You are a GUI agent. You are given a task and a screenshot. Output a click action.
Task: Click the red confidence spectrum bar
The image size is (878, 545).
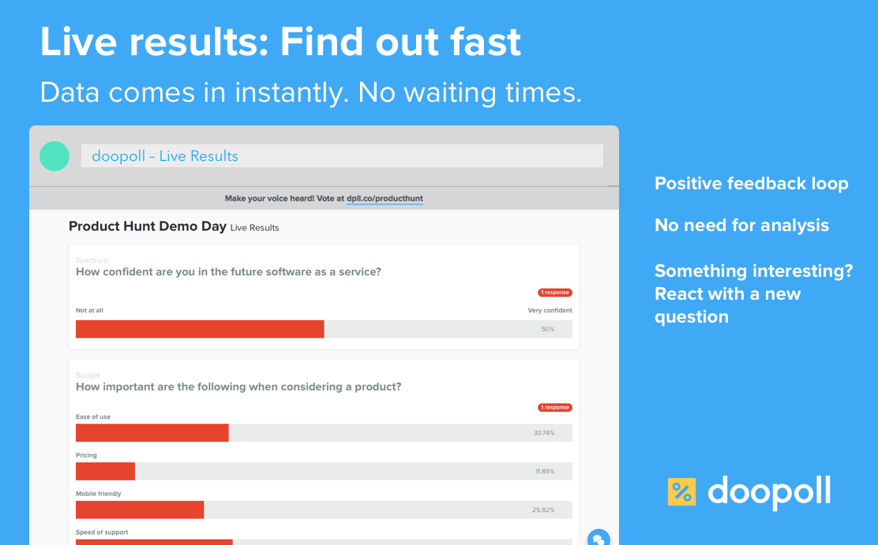[x=200, y=329]
